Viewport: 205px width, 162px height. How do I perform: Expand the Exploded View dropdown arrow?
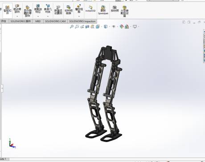pyautogui.click(x=79, y=16)
